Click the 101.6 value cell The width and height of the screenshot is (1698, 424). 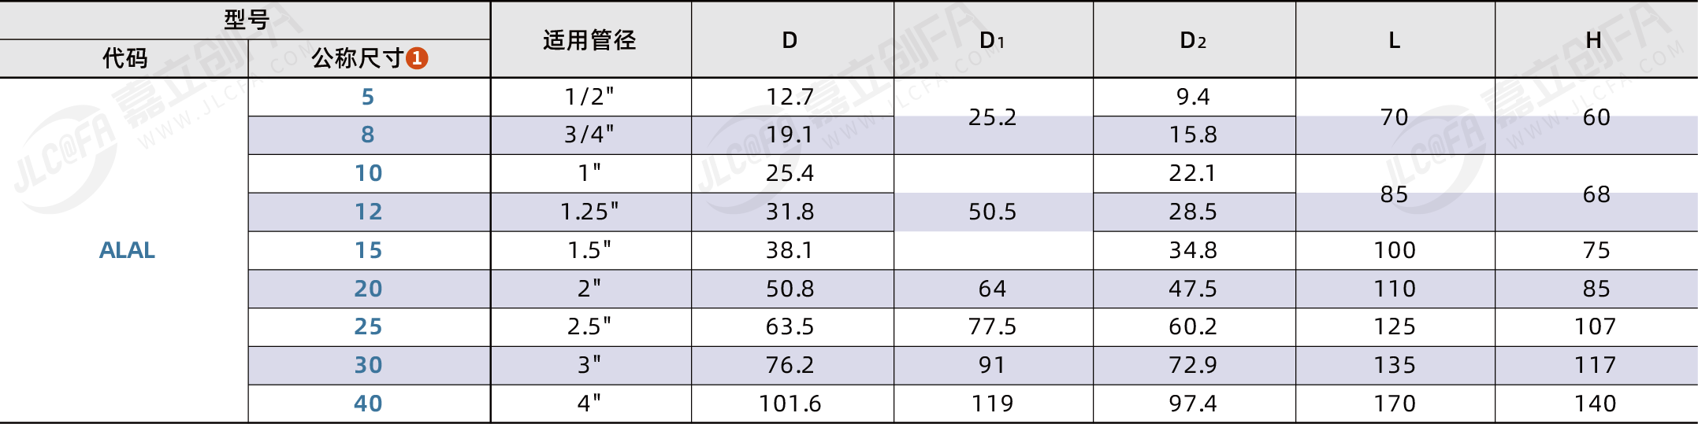pyautogui.click(x=790, y=404)
